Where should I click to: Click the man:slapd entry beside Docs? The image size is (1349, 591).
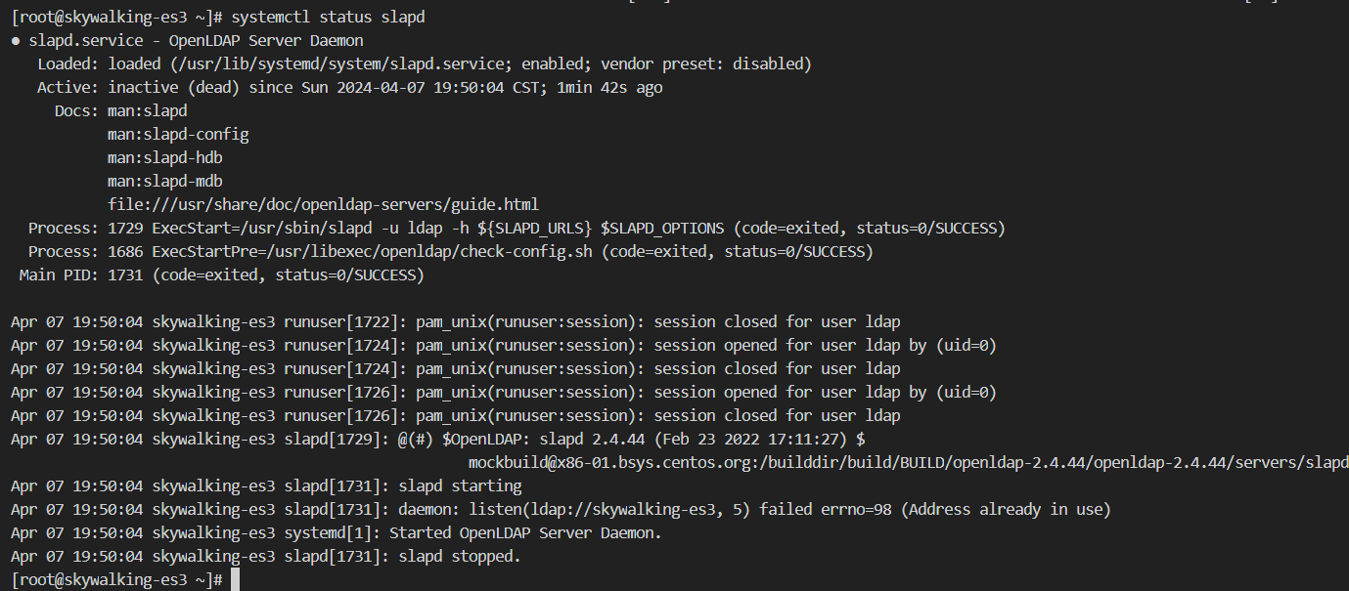(x=147, y=111)
